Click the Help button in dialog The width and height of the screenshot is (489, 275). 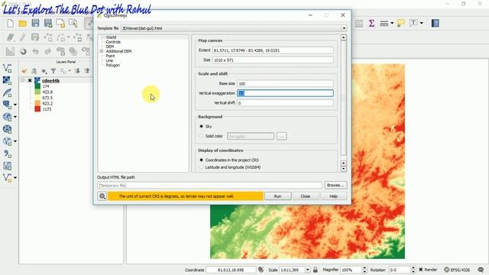(333, 196)
